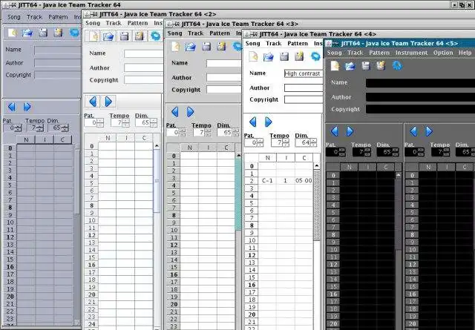Click the left blue arrow in window <3>
This screenshot has width=475, height=330.
pyautogui.click(x=175, y=112)
